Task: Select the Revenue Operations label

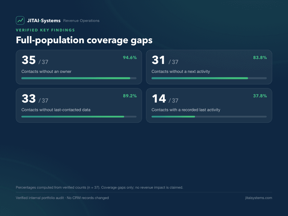Action: coord(81,20)
